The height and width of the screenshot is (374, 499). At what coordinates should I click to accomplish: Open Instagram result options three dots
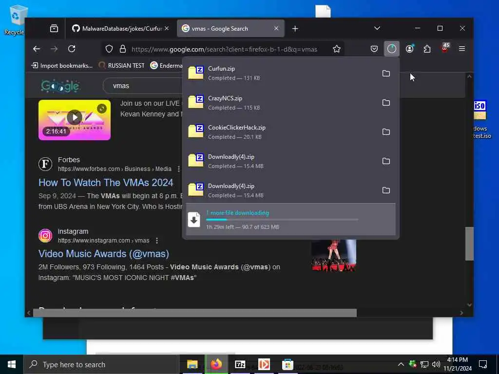156,241
